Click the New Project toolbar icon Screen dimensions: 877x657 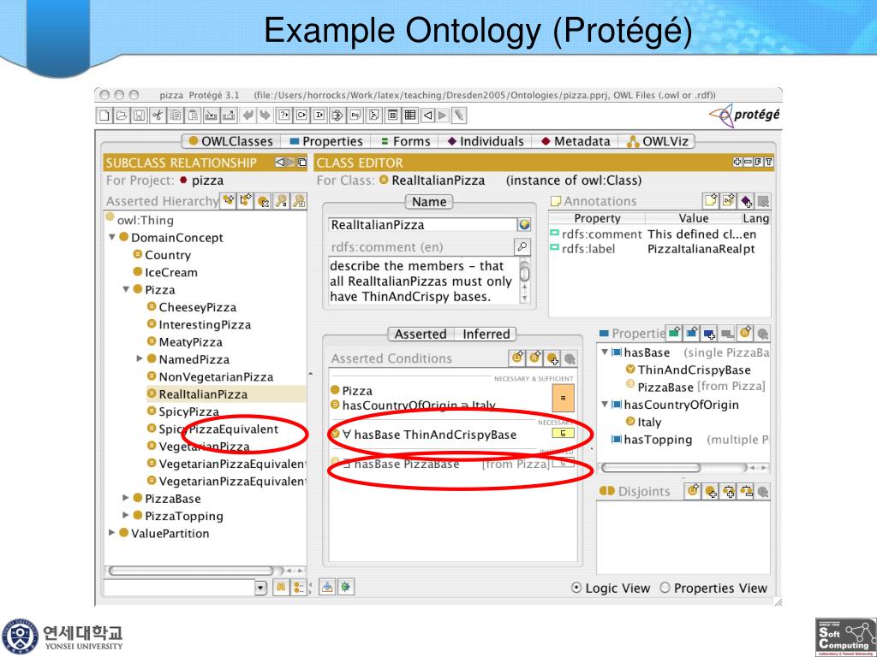tap(104, 115)
